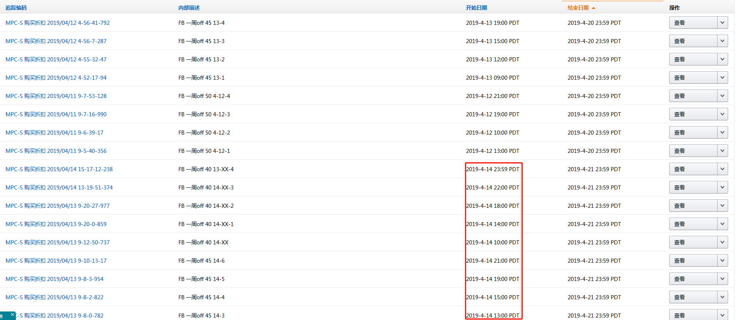744x320 pixels.
Task: Open promotion link ending 4-56-41-792
Action: [x=57, y=23]
